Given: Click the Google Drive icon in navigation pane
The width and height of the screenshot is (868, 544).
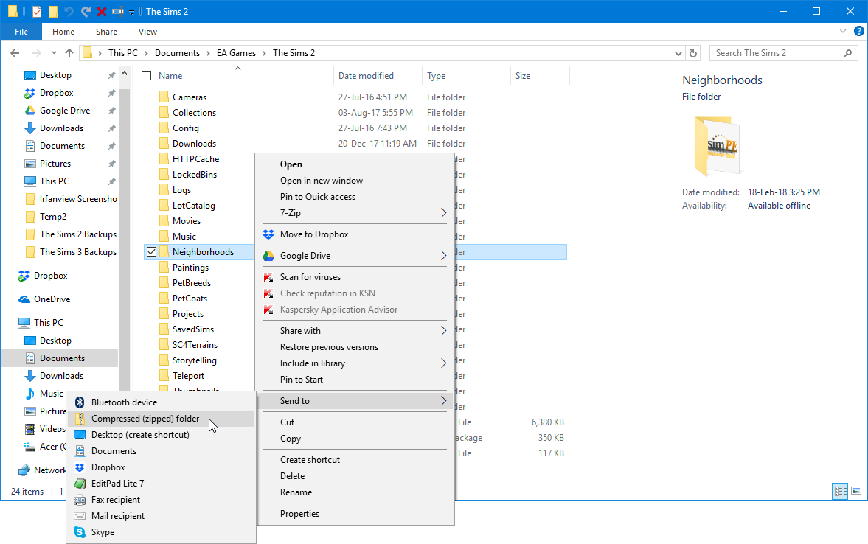Looking at the screenshot, I should click(30, 111).
